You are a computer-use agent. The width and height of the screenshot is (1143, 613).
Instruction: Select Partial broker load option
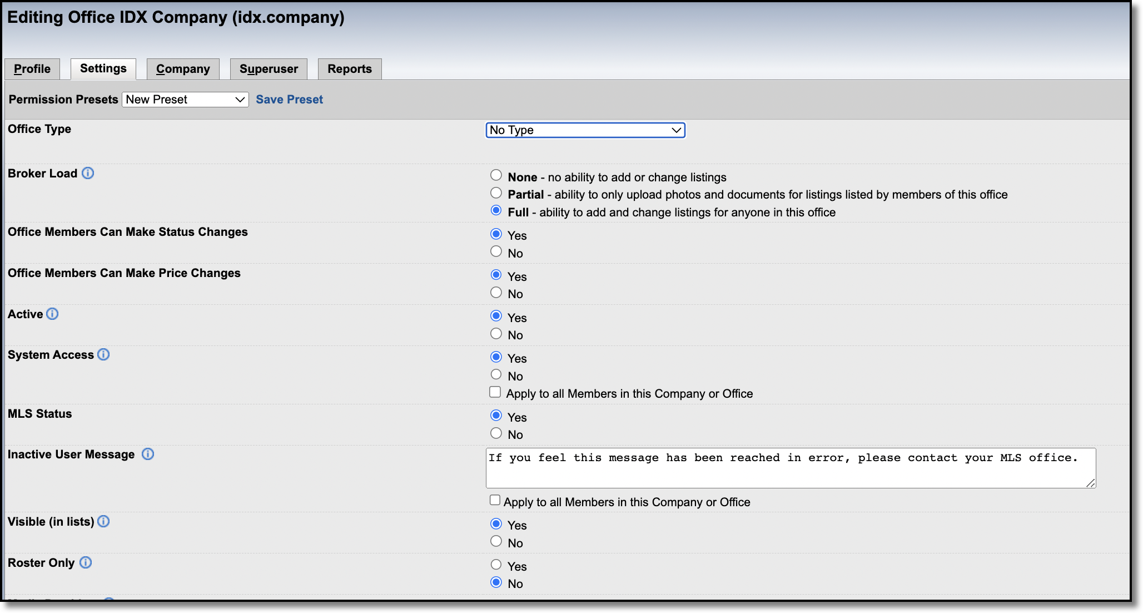coord(496,193)
